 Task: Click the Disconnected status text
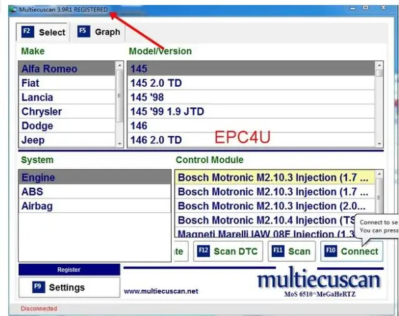point(39,309)
